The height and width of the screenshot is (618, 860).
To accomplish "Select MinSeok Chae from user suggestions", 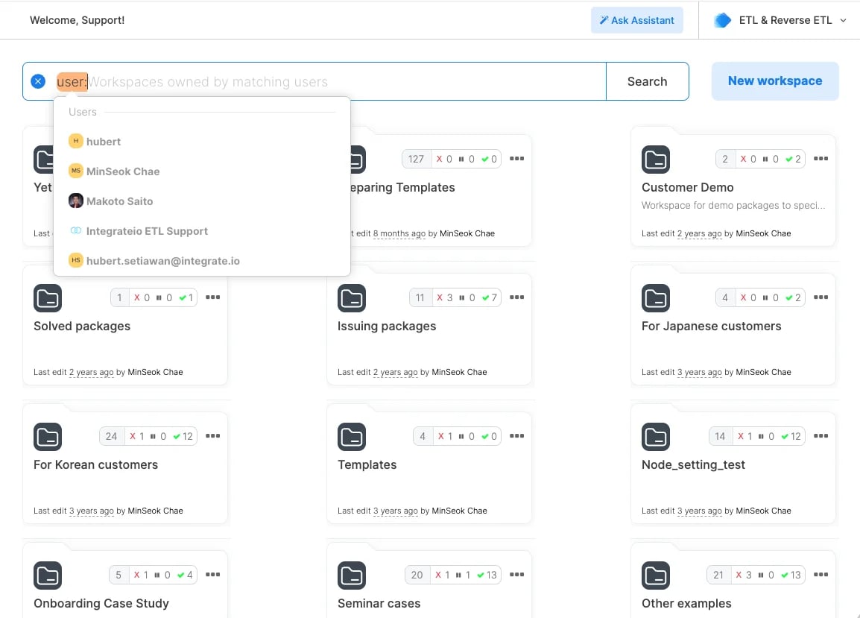I will click(202, 171).
